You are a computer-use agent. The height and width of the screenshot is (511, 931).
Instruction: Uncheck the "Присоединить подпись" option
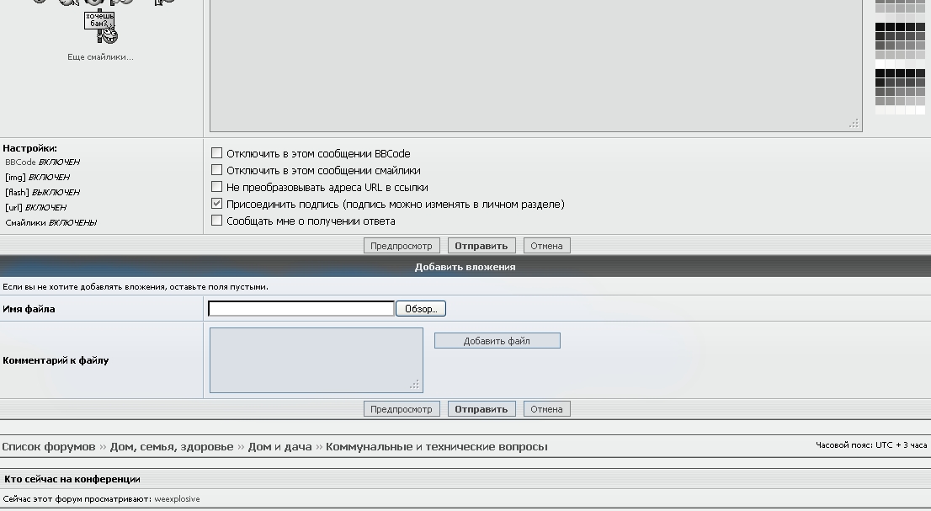(217, 204)
